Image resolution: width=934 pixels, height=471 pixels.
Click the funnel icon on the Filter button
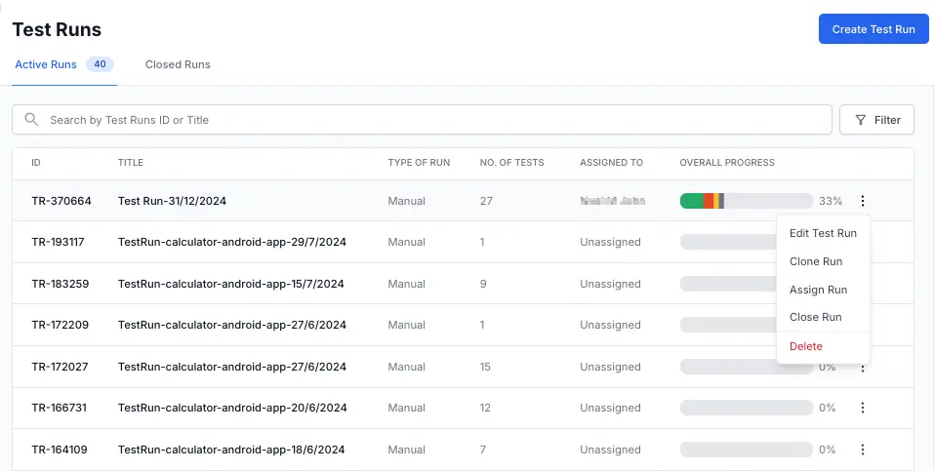pos(860,120)
